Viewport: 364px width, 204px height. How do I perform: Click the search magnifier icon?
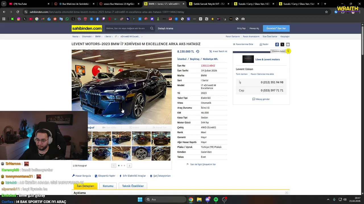pos(152,28)
